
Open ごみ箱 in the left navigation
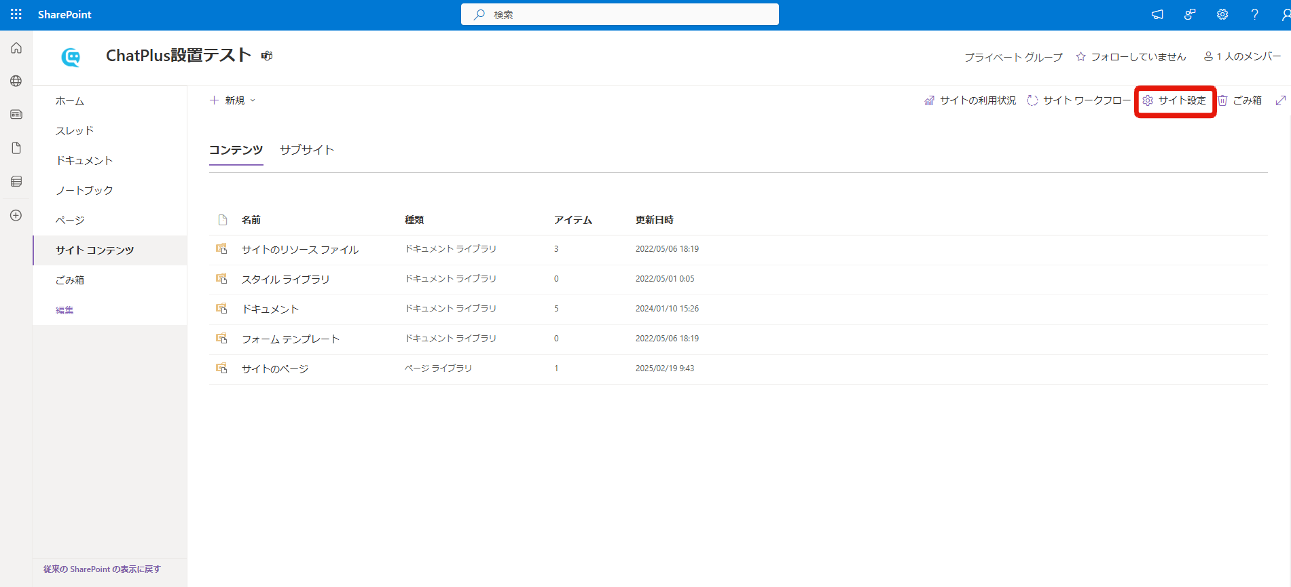(70, 280)
